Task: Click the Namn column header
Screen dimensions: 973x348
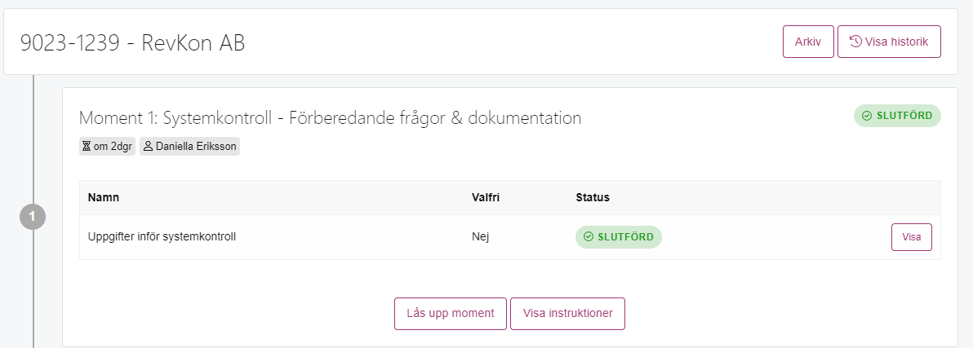Action: point(104,197)
